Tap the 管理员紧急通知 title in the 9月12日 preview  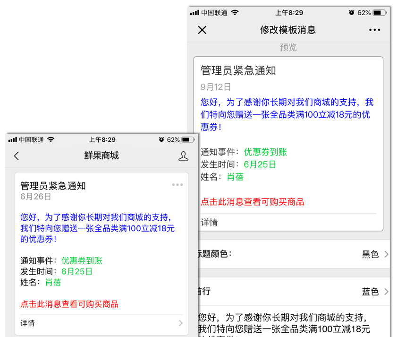click(238, 71)
